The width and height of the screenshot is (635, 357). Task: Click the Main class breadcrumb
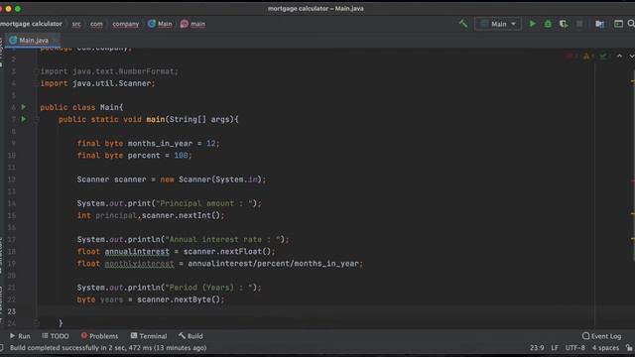(x=160, y=24)
